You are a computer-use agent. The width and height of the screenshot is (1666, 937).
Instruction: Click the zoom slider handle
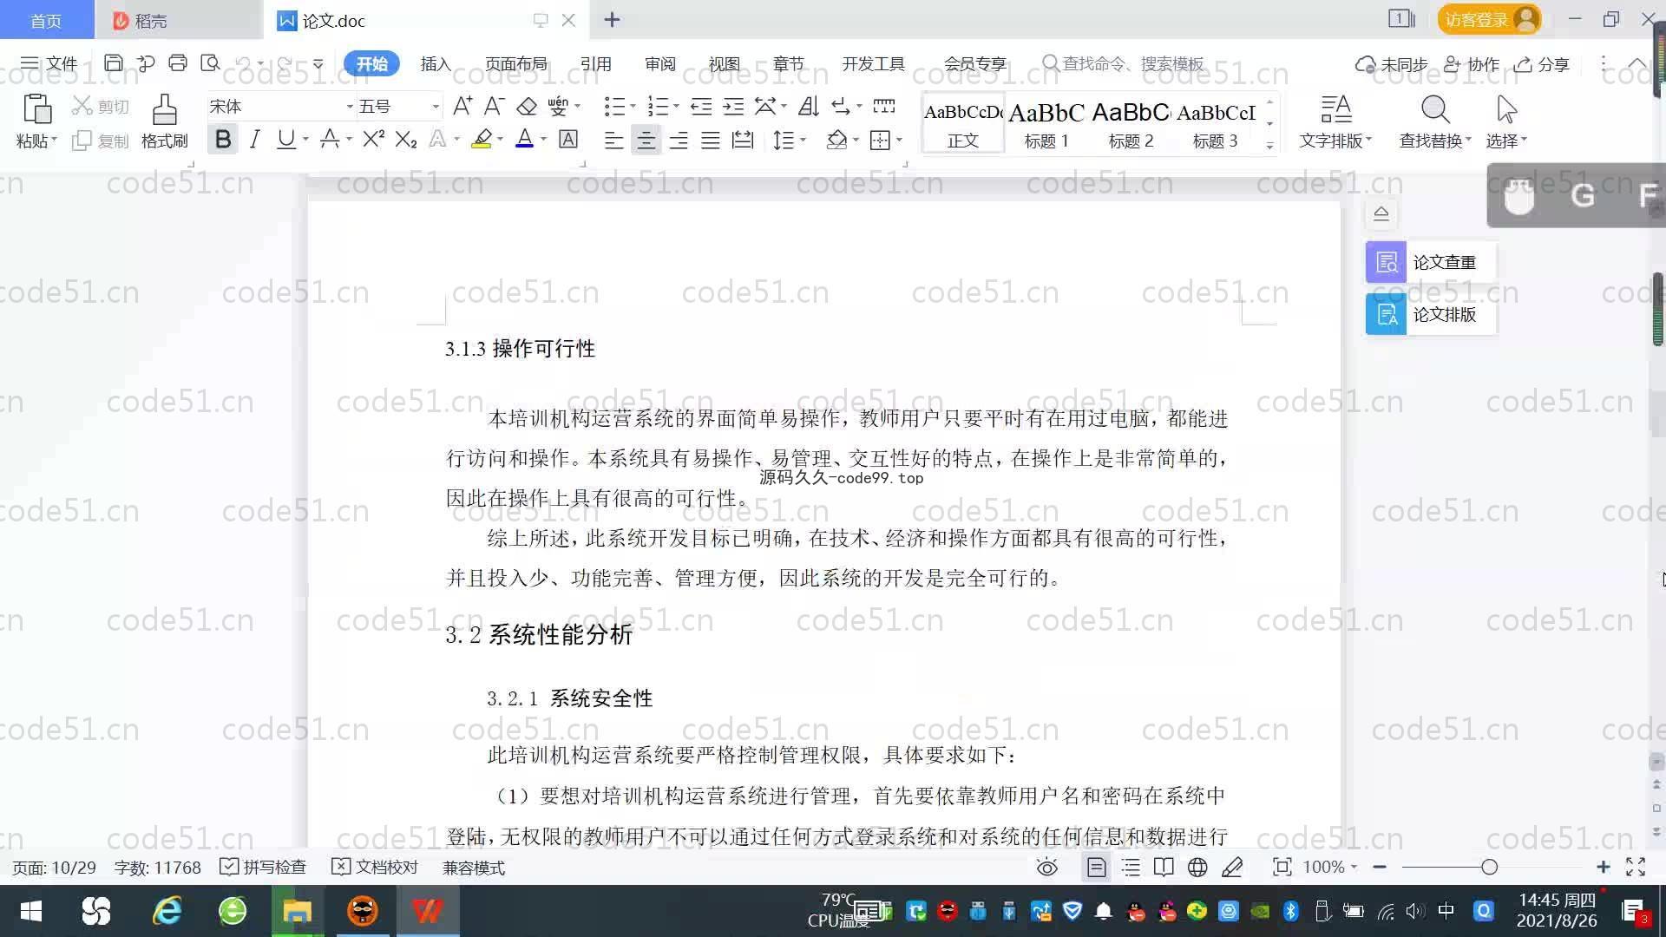click(1489, 867)
